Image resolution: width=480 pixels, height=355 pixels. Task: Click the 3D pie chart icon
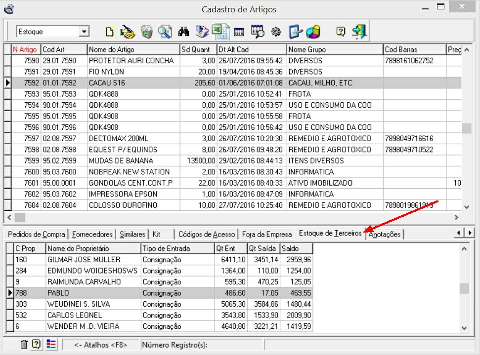313,32
